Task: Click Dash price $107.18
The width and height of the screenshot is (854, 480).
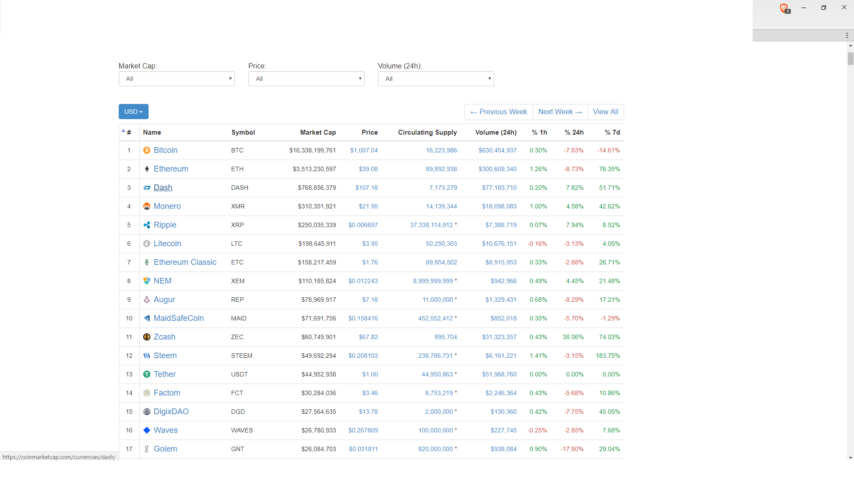Action: pyautogui.click(x=367, y=188)
